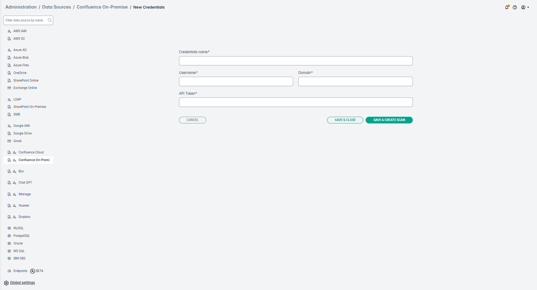Click the Save & Create Scan button
This screenshot has height=290, width=537.
point(389,120)
